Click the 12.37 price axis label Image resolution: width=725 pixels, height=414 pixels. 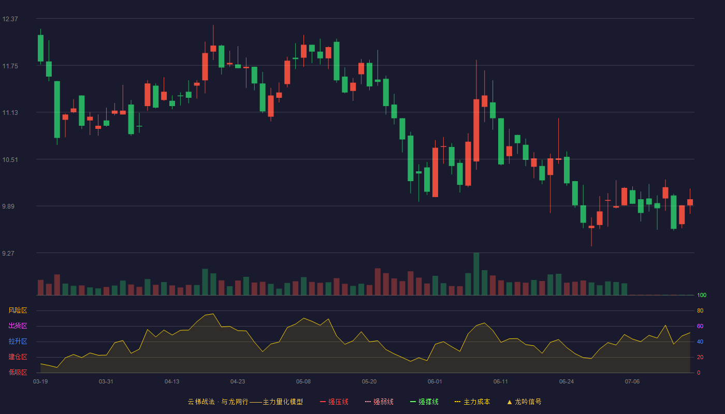(x=10, y=19)
